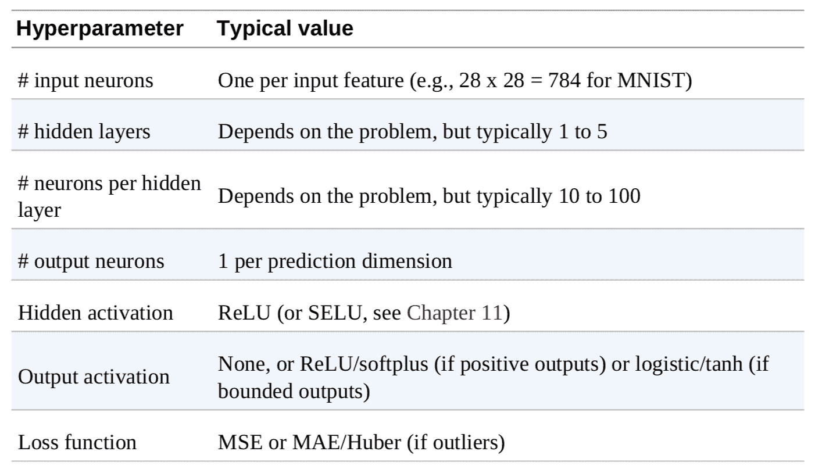This screenshot has height=473, width=815.
Task: Click the Typical value column header
Action: click(x=285, y=29)
